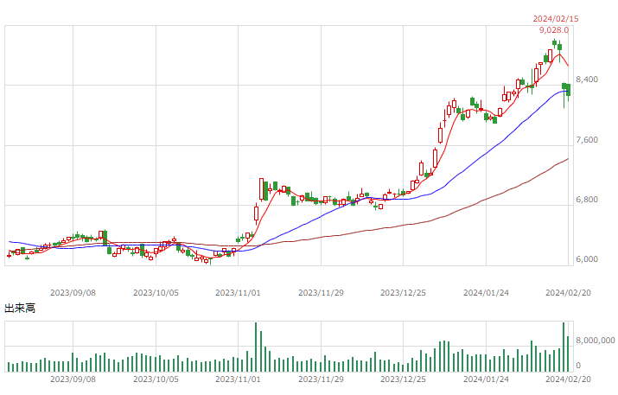Click the 9,028.0 high price label

[554, 30]
